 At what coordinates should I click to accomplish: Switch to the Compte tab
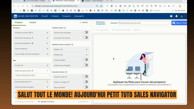(33, 22)
